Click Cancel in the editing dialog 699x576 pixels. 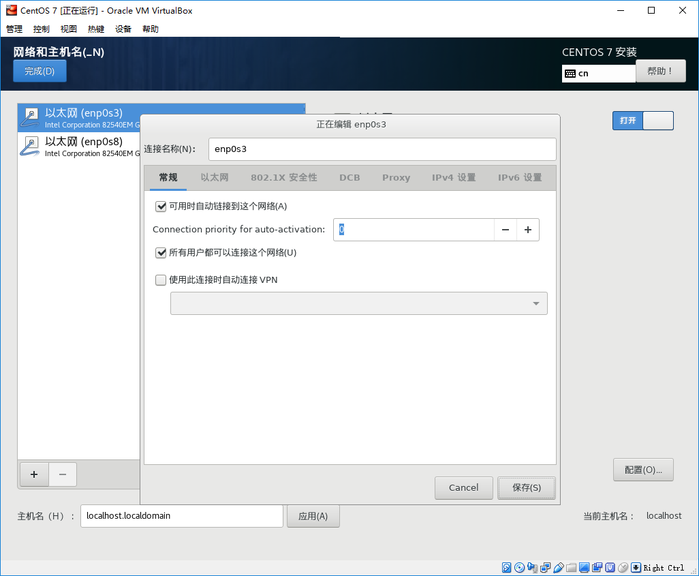click(x=464, y=487)
